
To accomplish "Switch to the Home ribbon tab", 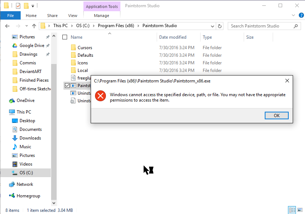I will [31, 16].
